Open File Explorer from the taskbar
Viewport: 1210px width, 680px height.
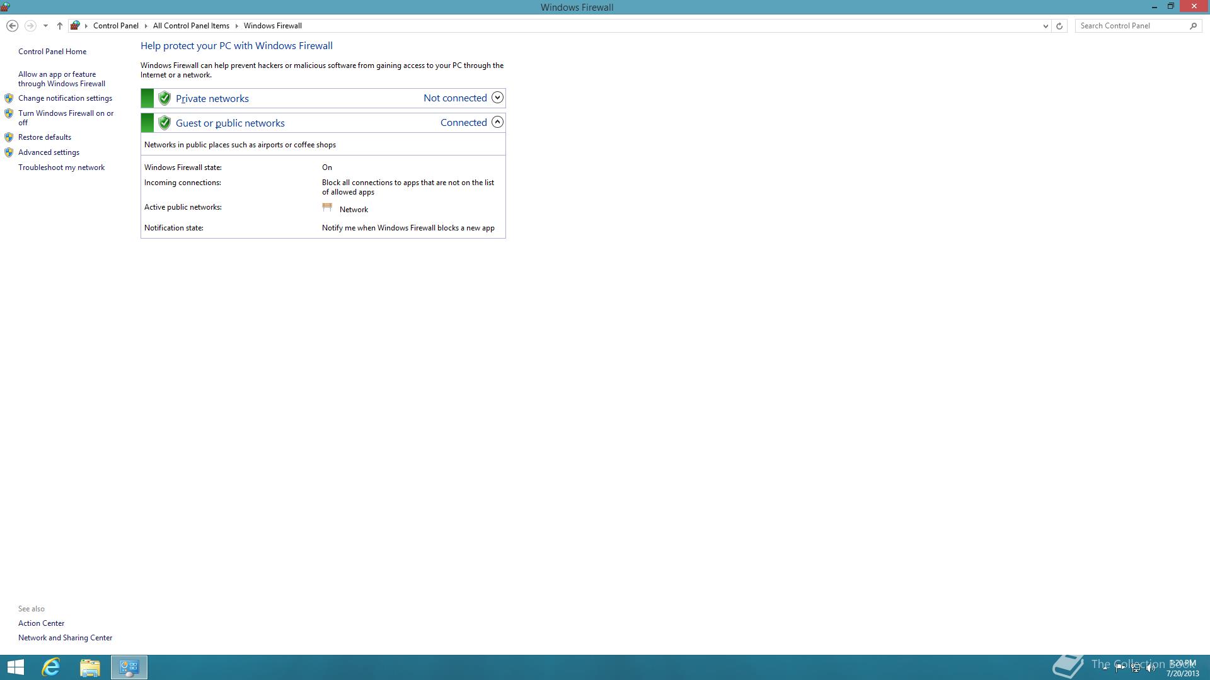click(90, 667)
